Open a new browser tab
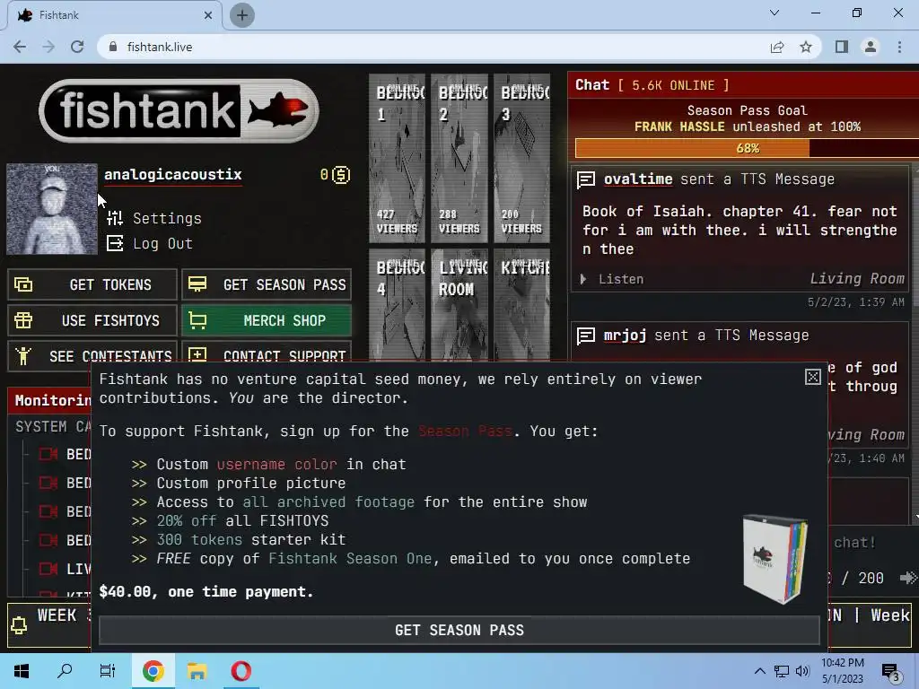 (242, 15)
